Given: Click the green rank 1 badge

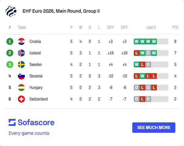Looking at the screenshot, I should pos(10,41).
